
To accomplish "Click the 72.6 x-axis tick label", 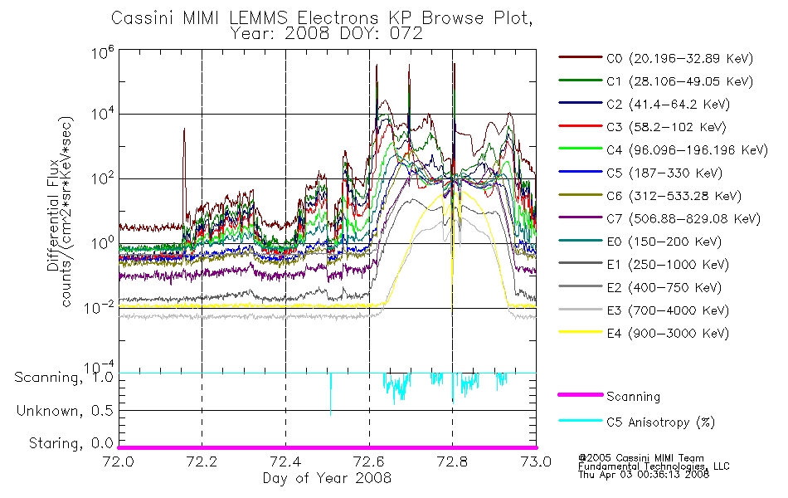I will (x=369, y=461).
